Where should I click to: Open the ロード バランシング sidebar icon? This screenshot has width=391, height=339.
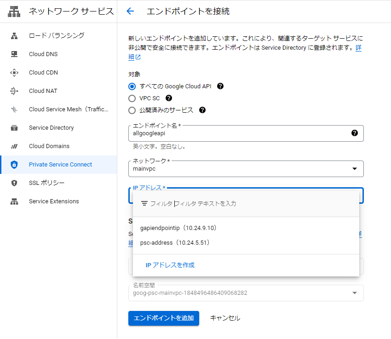(14, 36)
